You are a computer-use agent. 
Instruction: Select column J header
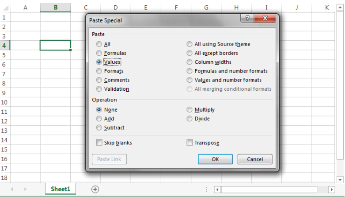[x=296, y=8]
